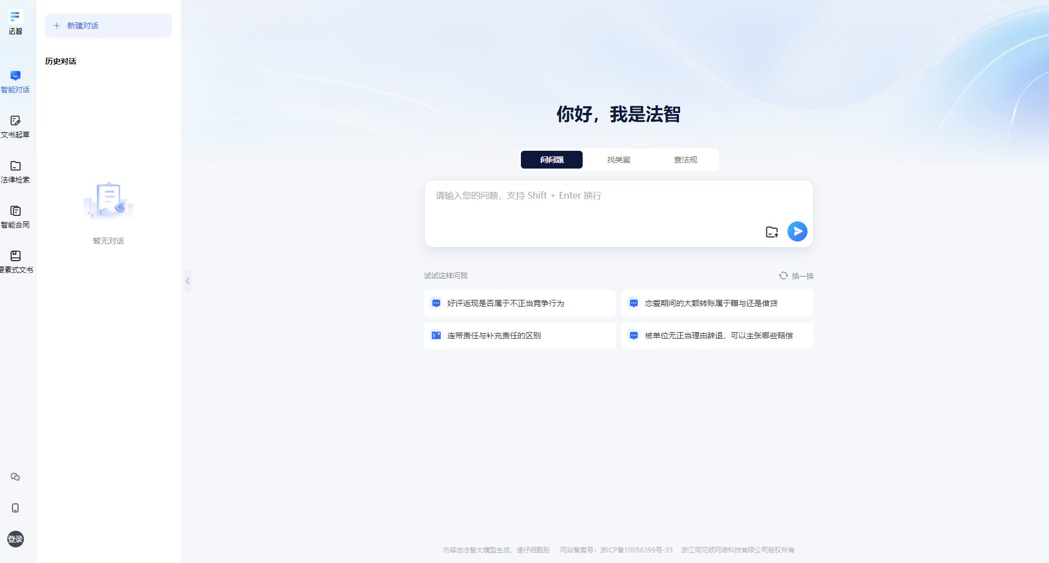Click the 法智 logo icon

(x=15, y=17)
